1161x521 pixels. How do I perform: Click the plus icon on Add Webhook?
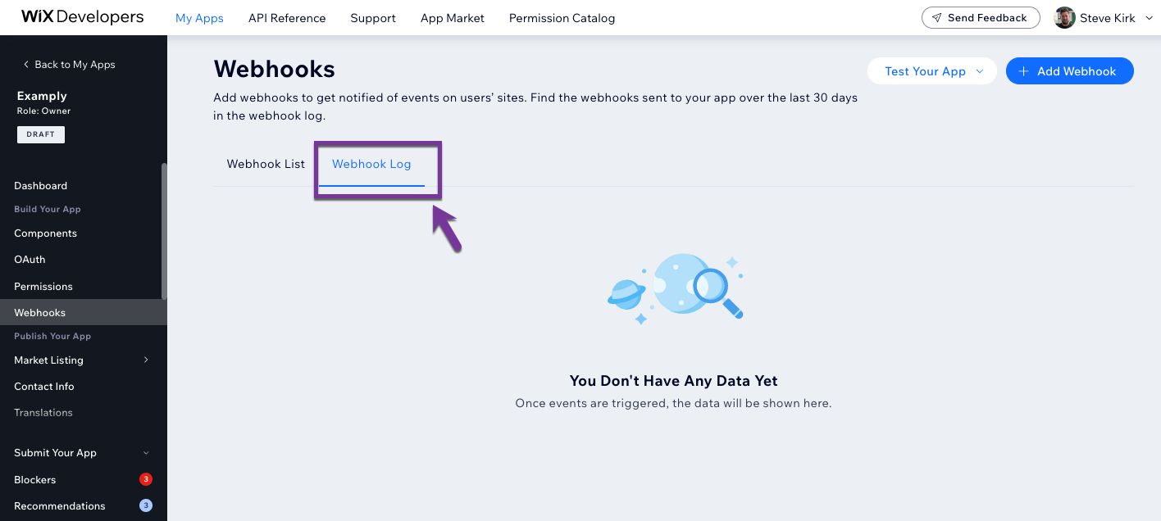1023,71
